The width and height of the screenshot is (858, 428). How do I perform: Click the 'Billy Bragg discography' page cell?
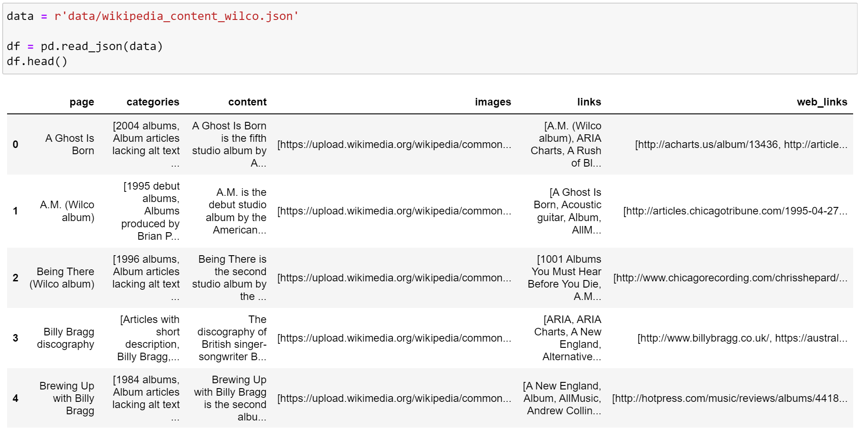[66, 338]
